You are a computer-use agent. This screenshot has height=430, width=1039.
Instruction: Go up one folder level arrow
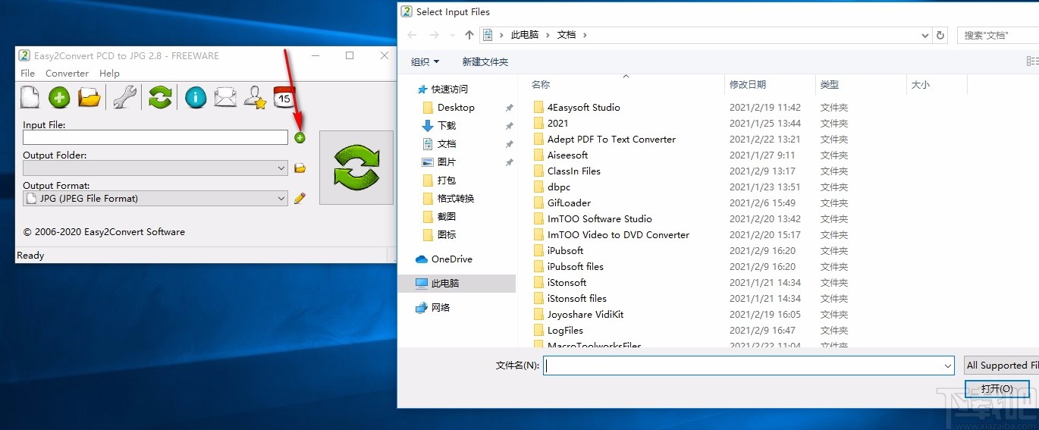pos(469,35)
